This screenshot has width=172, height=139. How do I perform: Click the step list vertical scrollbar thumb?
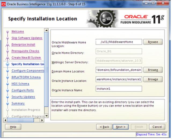[x=46, y=69]
